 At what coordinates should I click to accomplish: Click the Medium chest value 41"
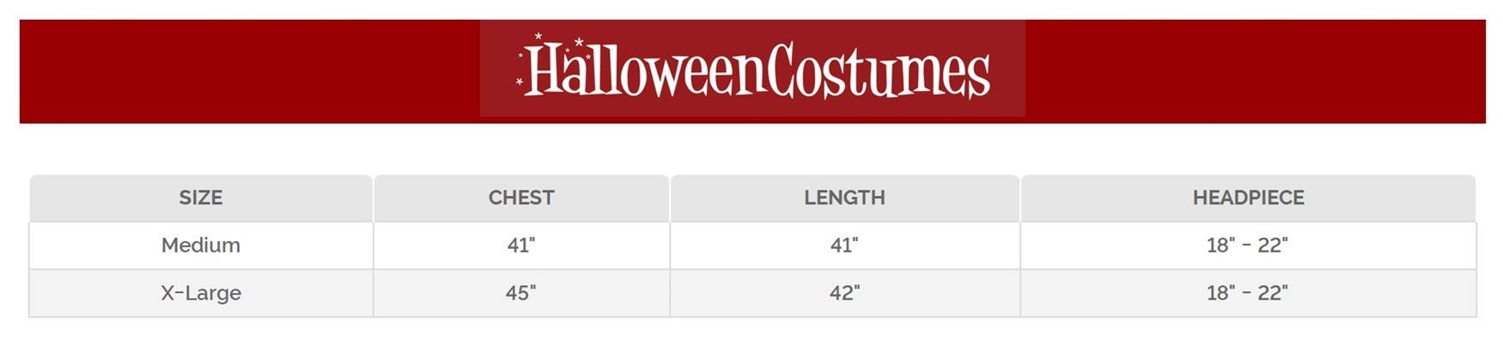pos(521,246)
